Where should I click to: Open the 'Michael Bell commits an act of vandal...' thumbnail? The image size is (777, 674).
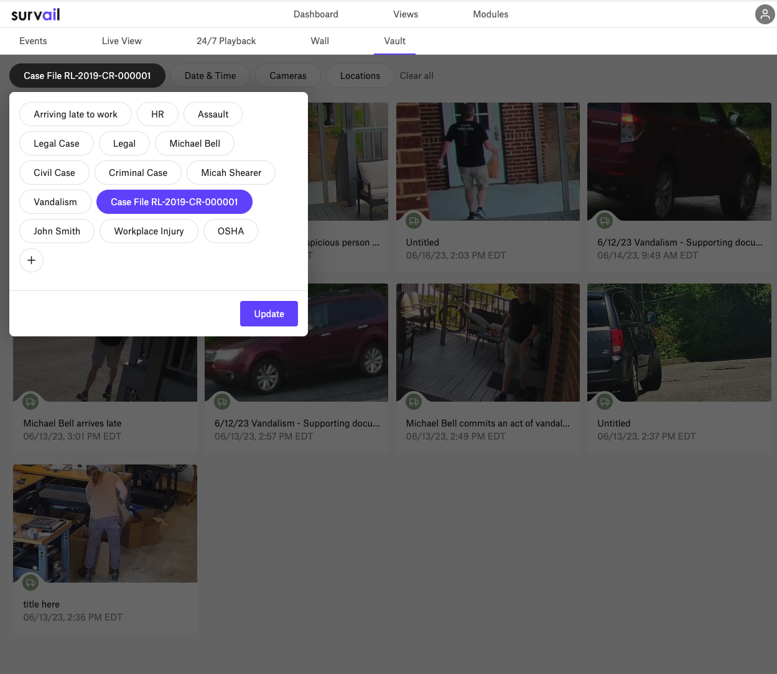point(488,343)
